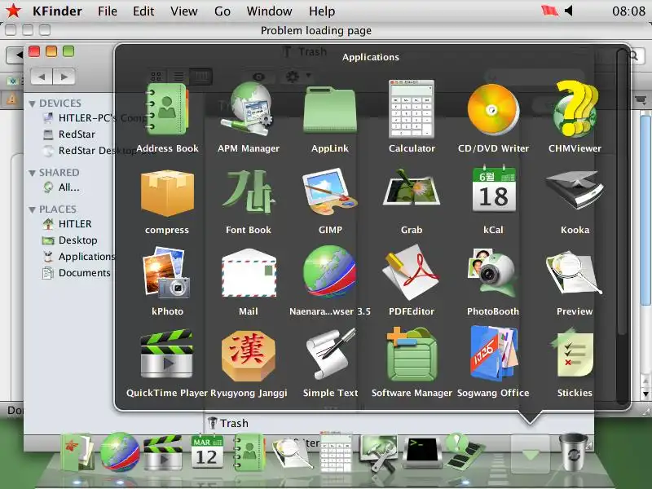Launch the Mail app
Screen dimensions: 652x489
tap(249, 273)
